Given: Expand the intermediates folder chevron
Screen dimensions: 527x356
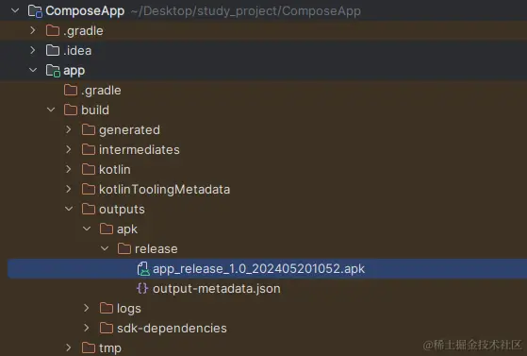Looking at the screenshot, I should click(x=69, y=149).
